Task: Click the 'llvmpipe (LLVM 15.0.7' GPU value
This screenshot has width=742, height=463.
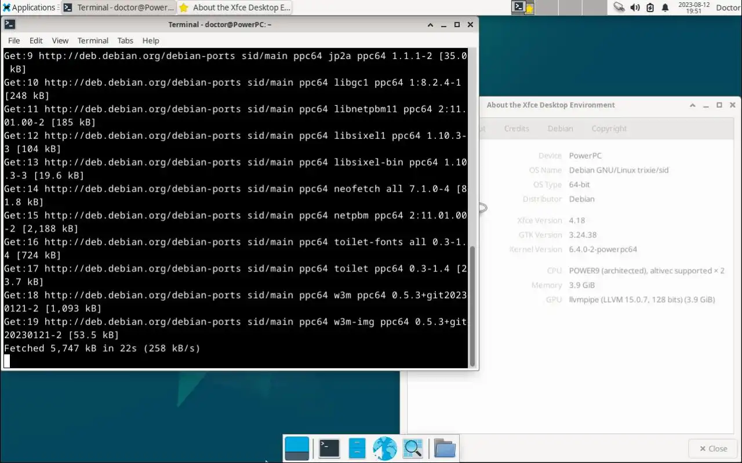Action: [x=642, y=300]
